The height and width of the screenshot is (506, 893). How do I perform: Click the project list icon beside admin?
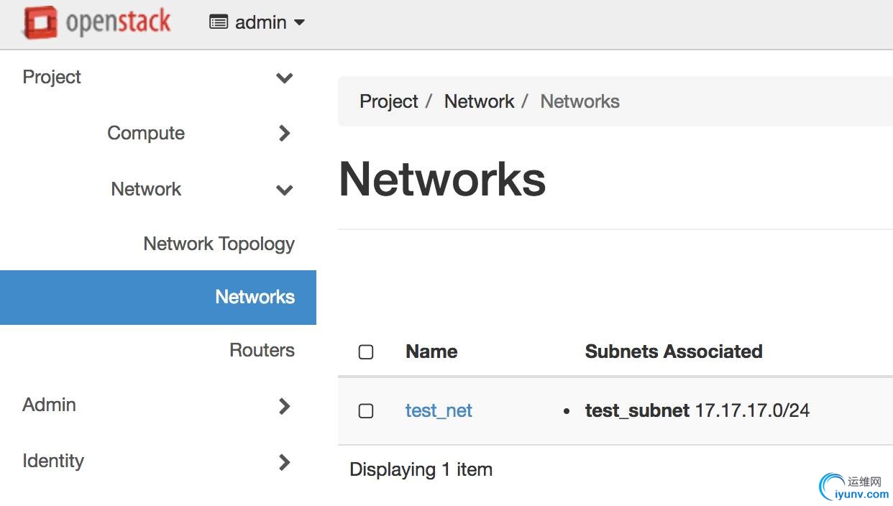[219, 22]
